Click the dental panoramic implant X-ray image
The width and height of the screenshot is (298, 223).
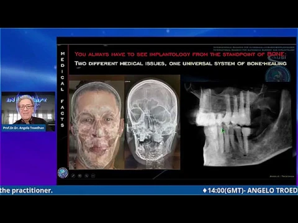pos(238,125)
